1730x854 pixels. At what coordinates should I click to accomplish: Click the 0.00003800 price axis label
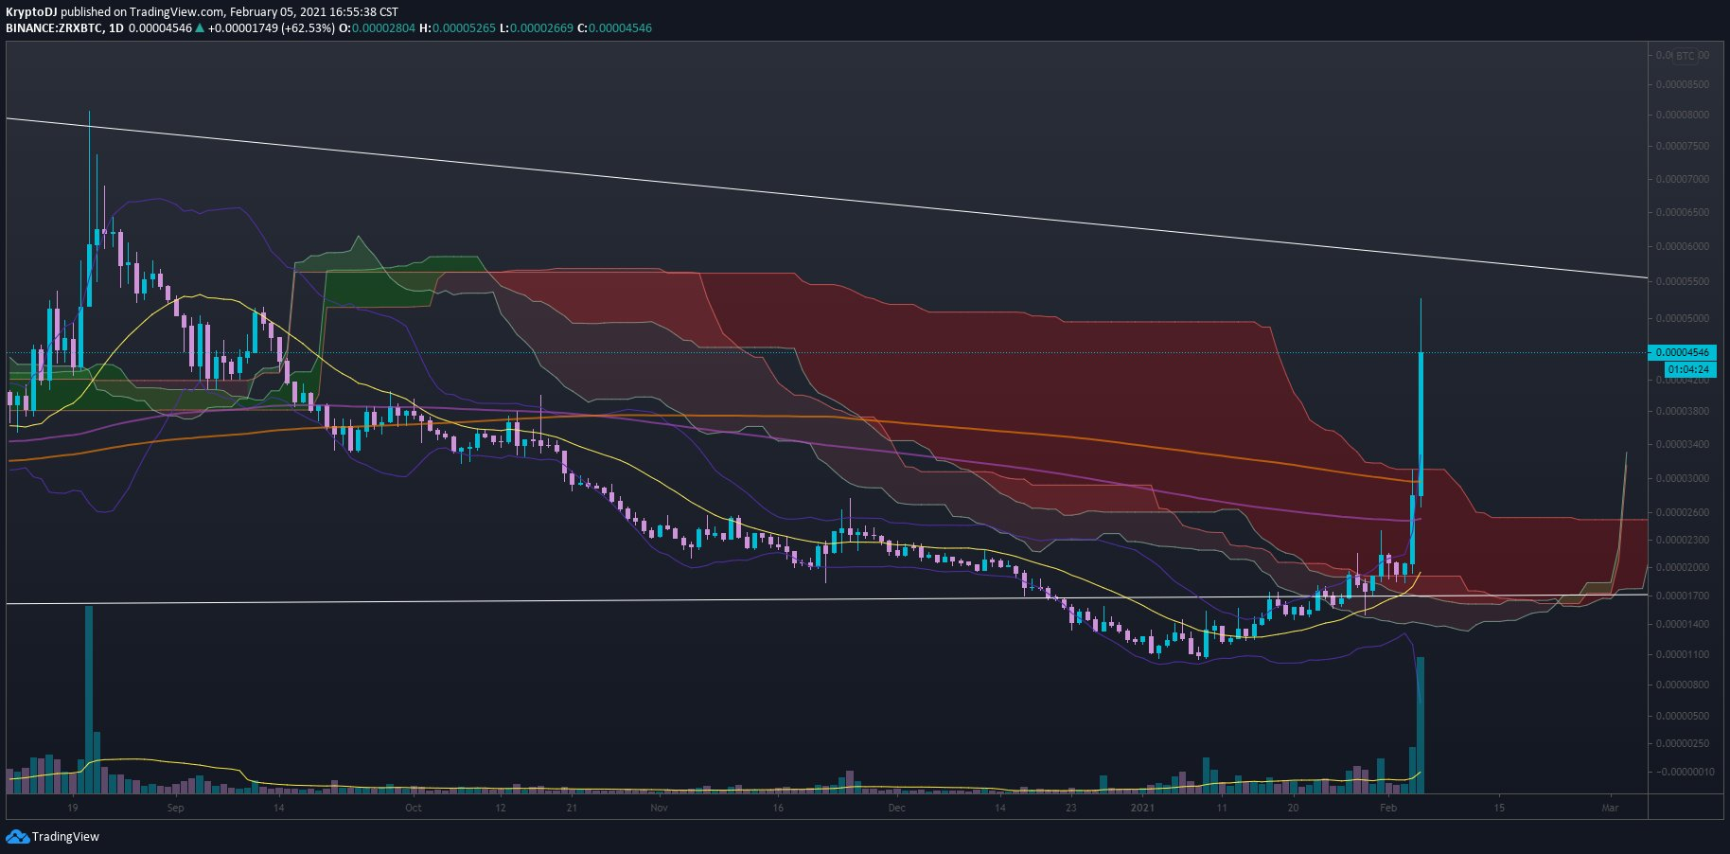[1683, 411]
